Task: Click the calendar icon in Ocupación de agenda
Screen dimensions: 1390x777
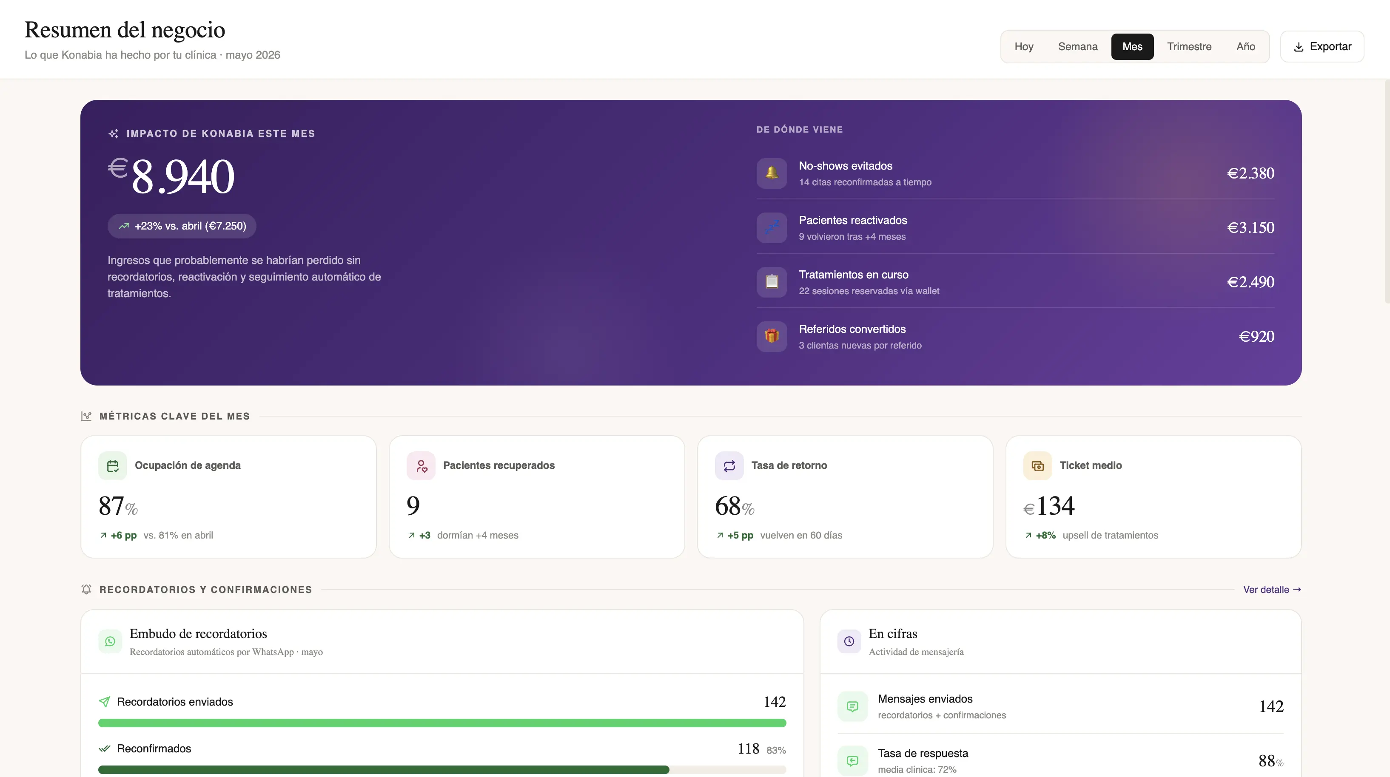Action: 112,466
